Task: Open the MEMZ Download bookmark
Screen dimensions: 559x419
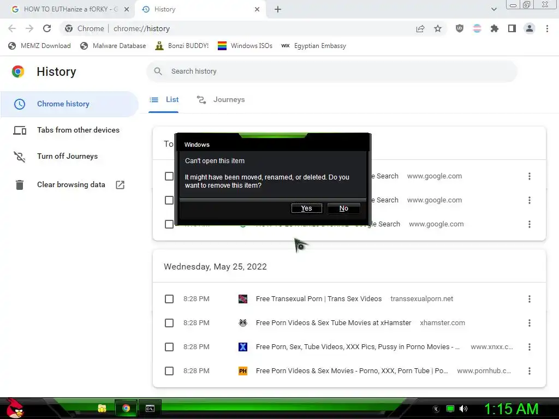Action: 39,46
